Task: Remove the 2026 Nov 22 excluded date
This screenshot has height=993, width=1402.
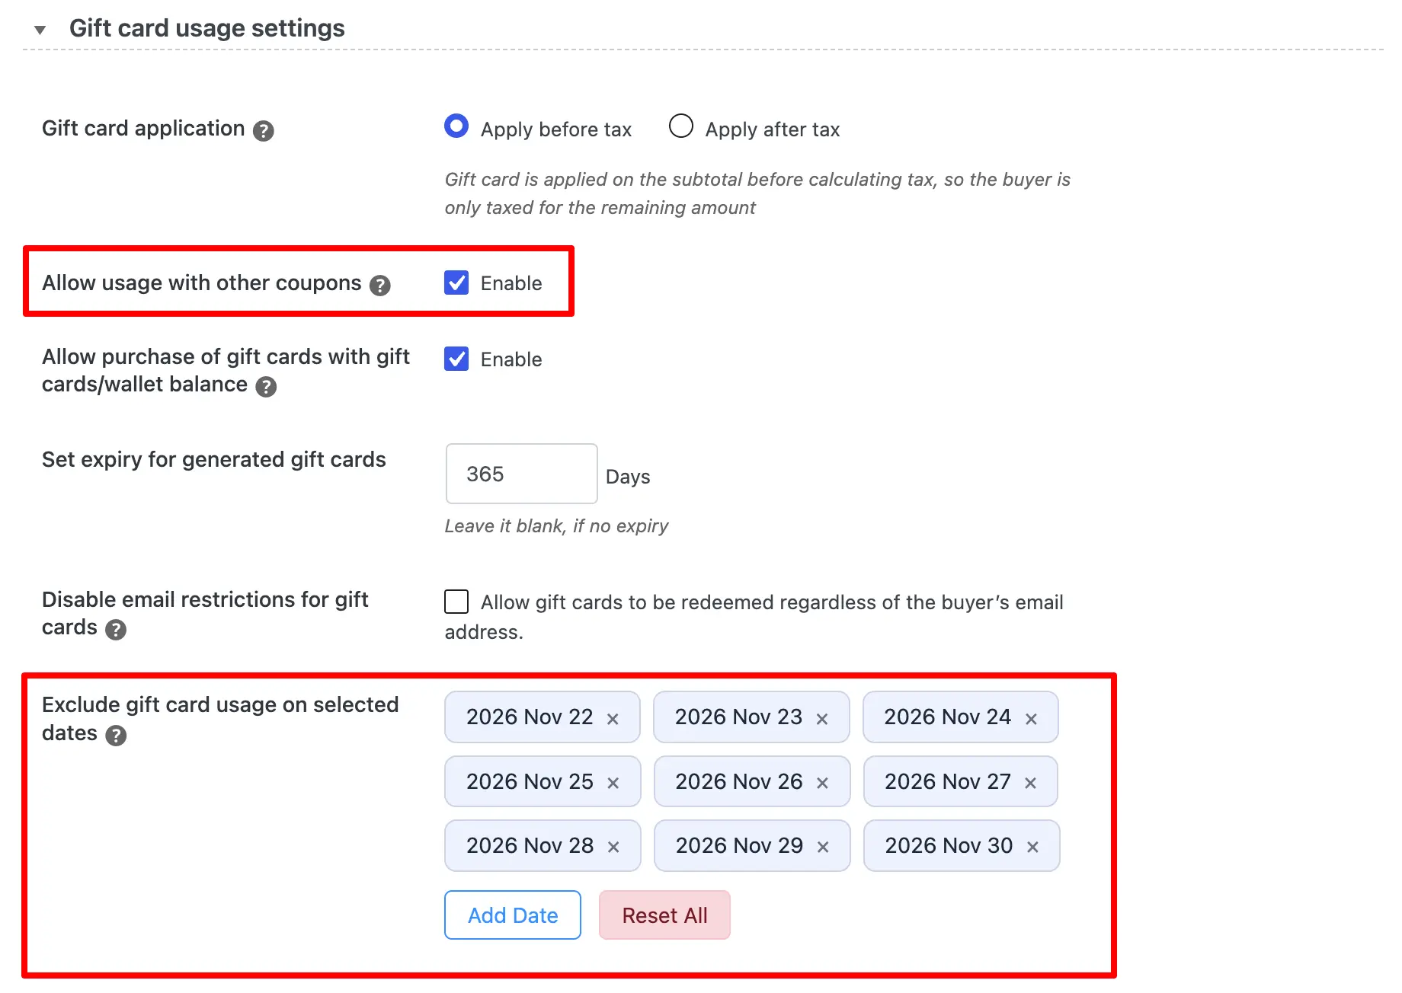Action: (x=613, y=719)
